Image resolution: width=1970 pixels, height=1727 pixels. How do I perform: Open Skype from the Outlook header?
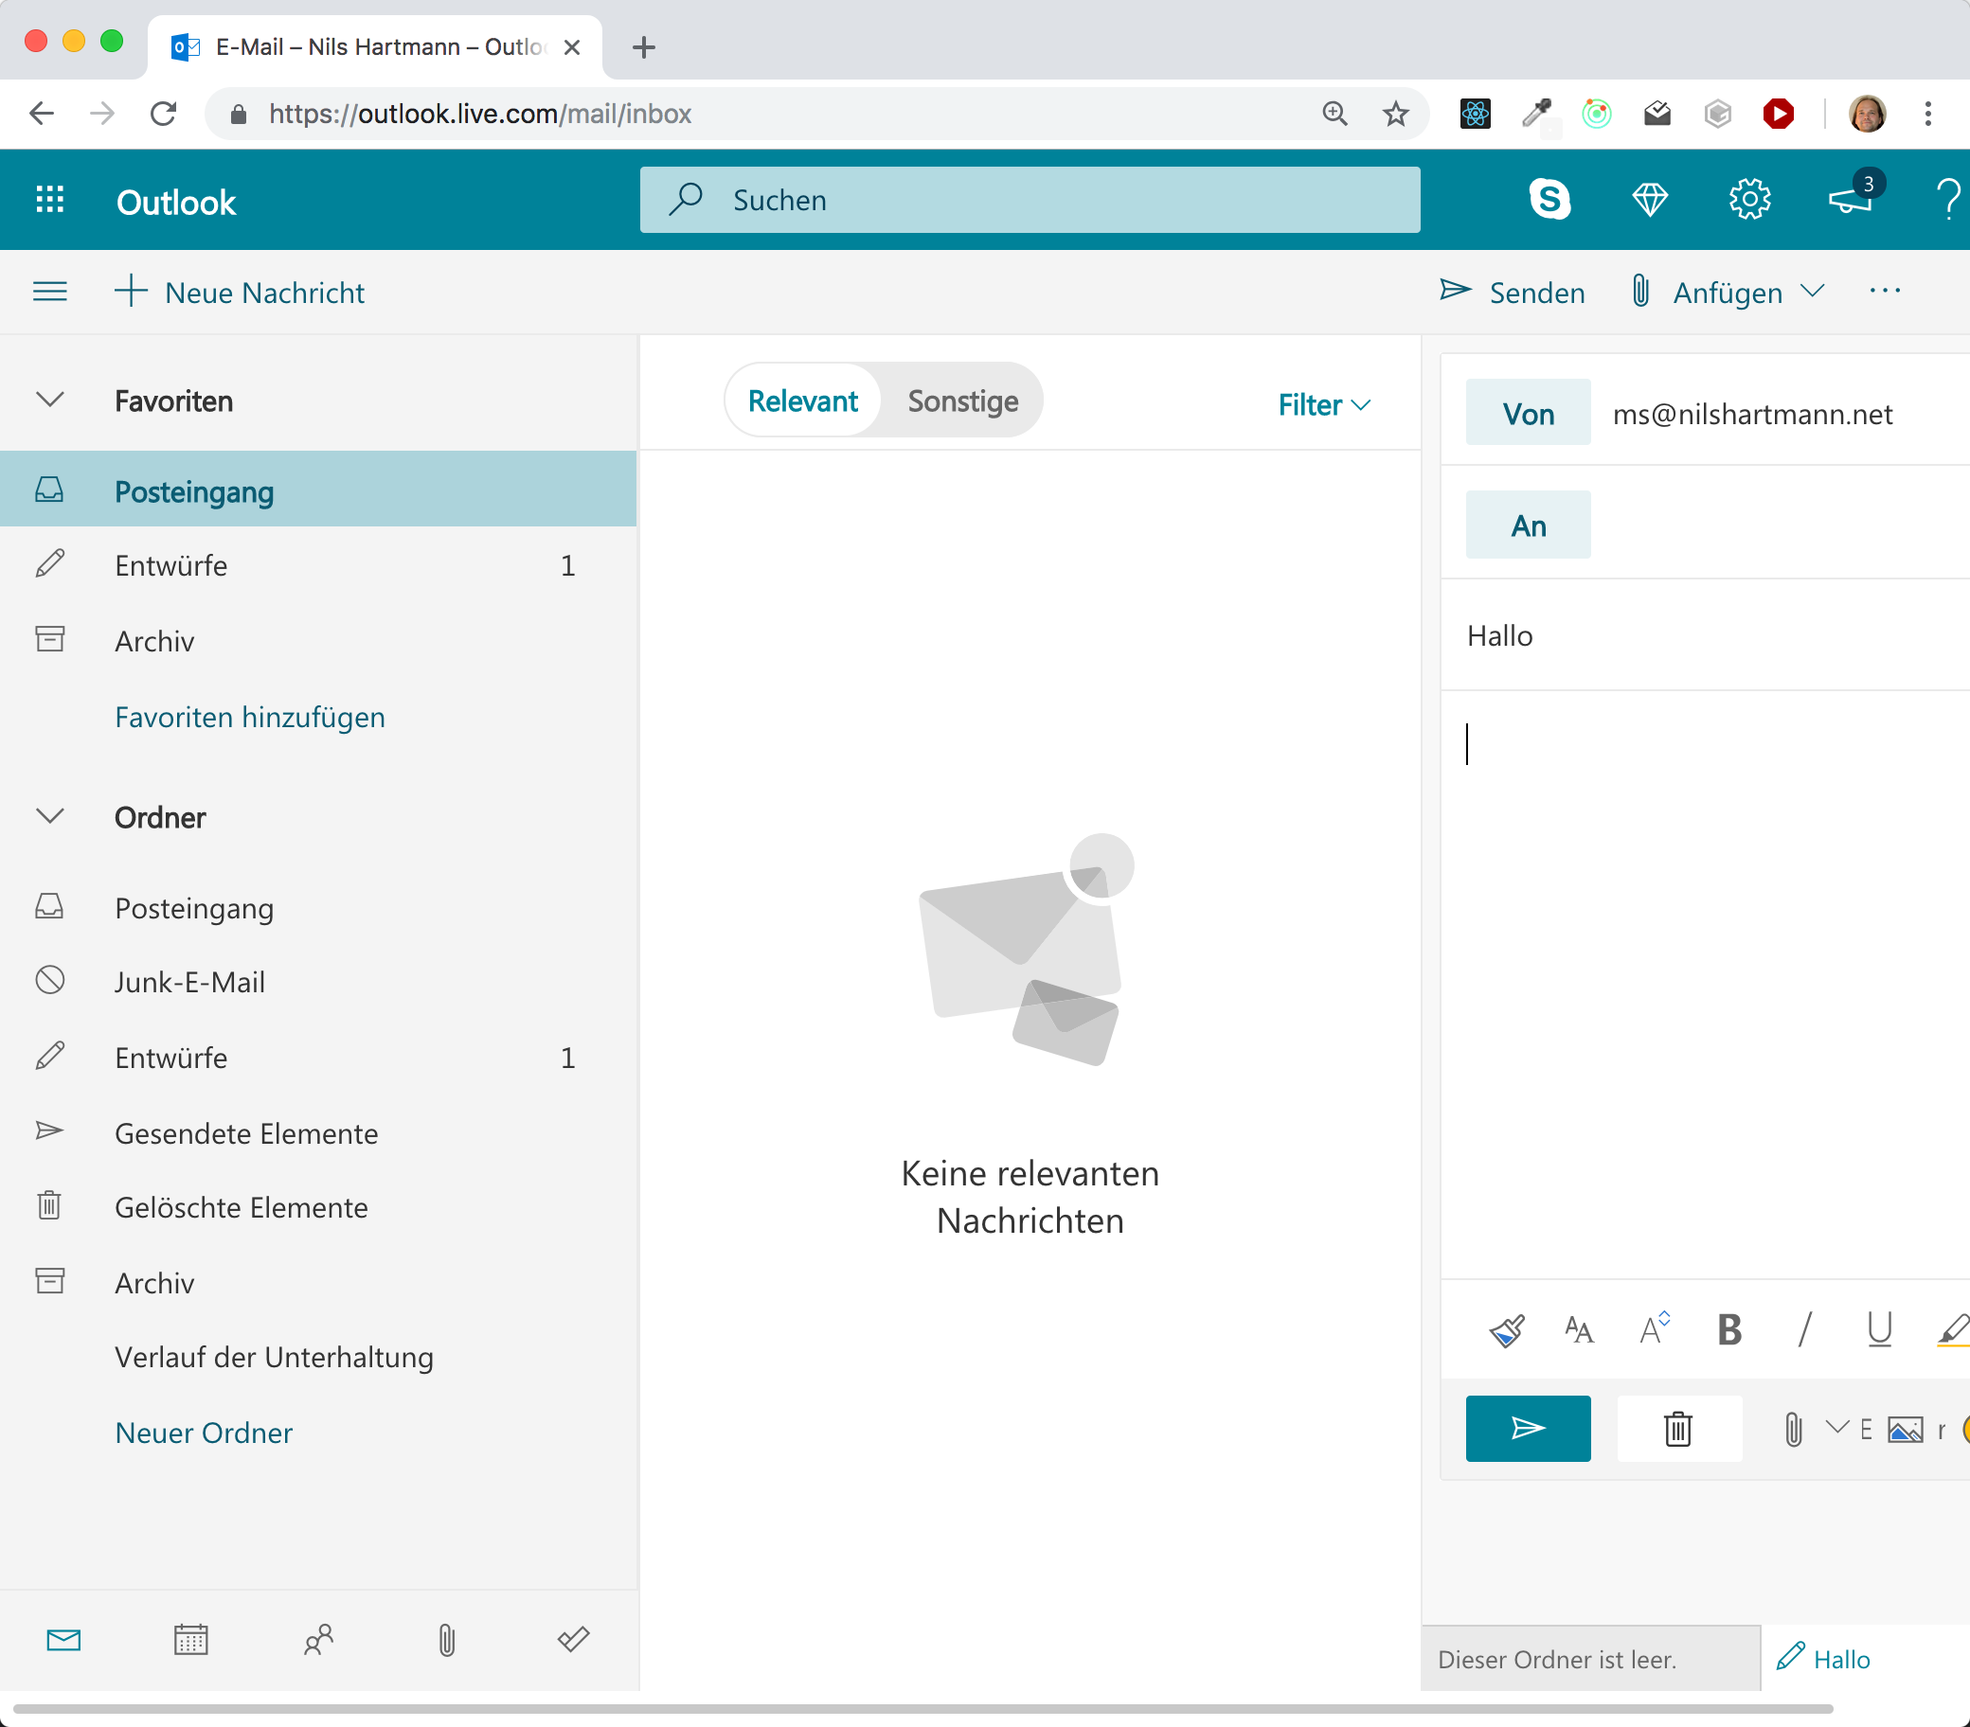click(x=1549, y=200)
